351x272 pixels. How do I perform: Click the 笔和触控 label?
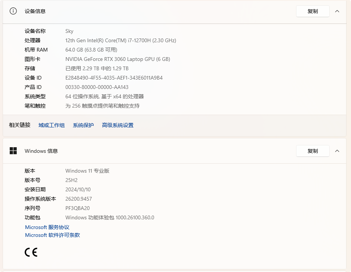[35, 106]
